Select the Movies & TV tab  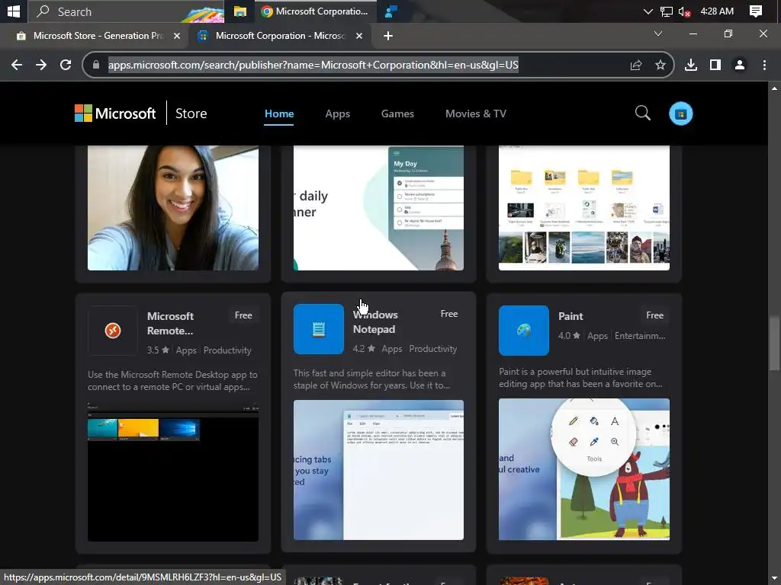476,113
